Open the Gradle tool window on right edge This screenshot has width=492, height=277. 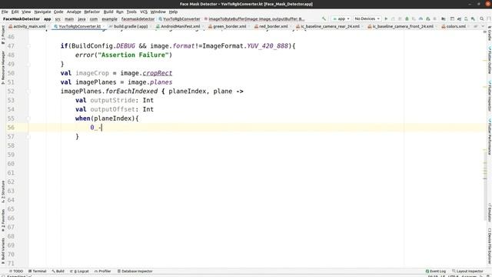click(489, 34)
